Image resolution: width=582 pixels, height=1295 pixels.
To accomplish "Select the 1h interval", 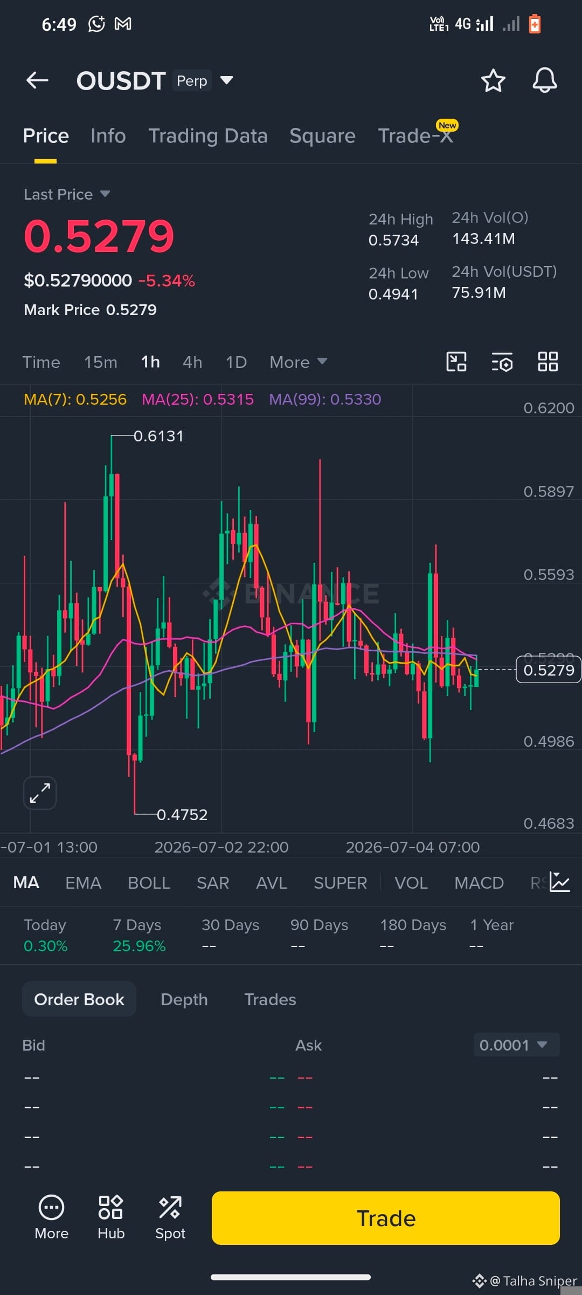I will tap(150, 362).
